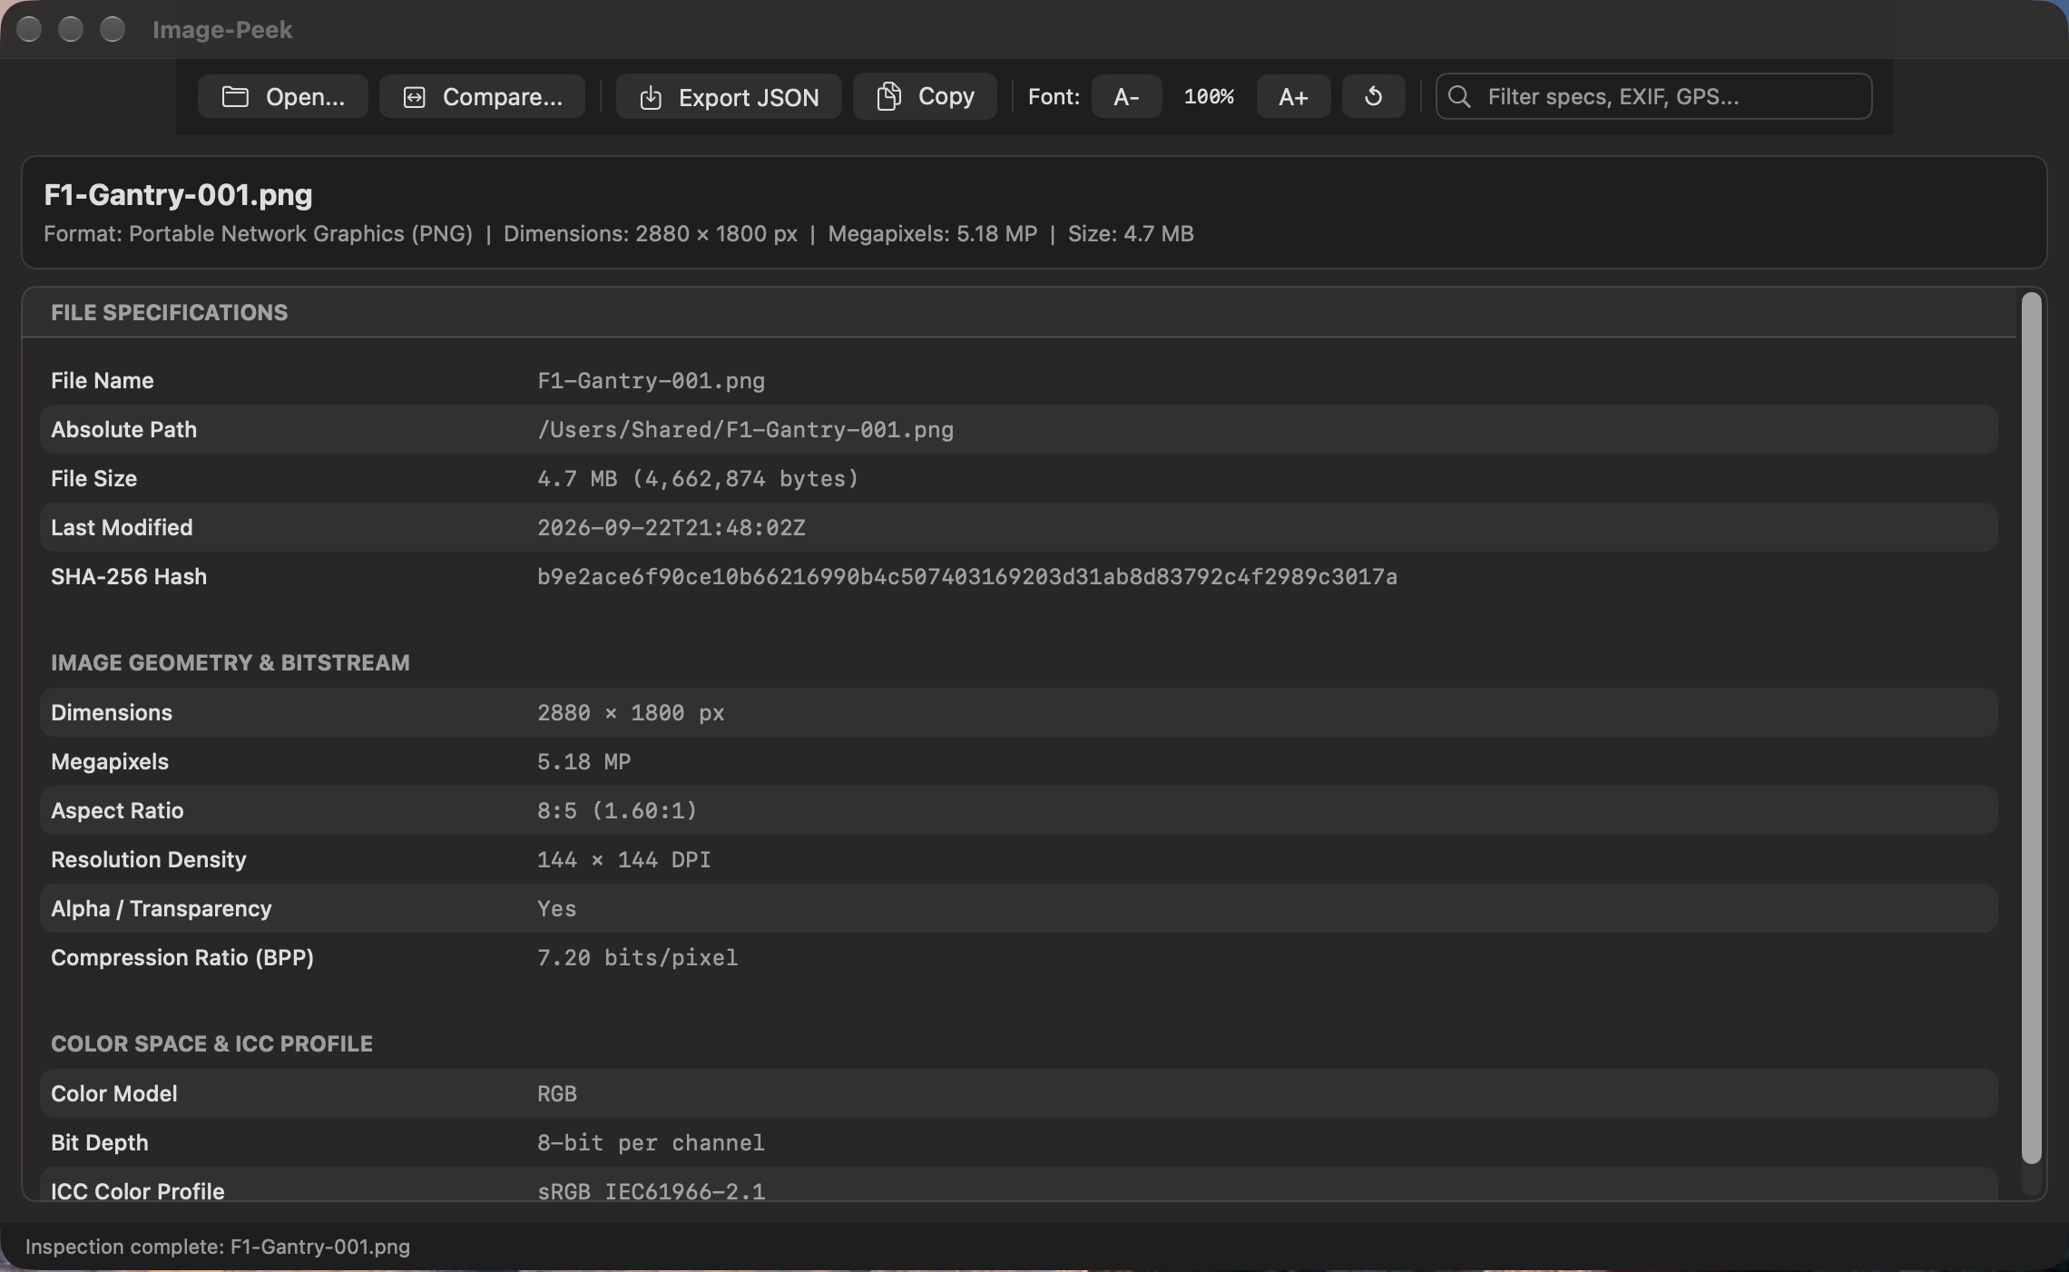Select the Resolution Density row
2069x1272 pixels.
pos(1018,860)
